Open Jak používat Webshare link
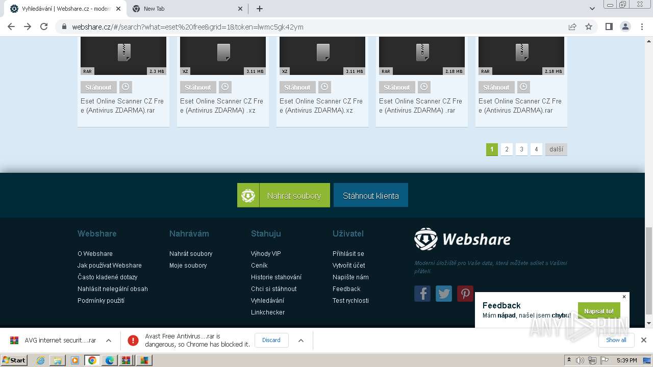Viewport: 653px width, 367px height. click(110, 265)
